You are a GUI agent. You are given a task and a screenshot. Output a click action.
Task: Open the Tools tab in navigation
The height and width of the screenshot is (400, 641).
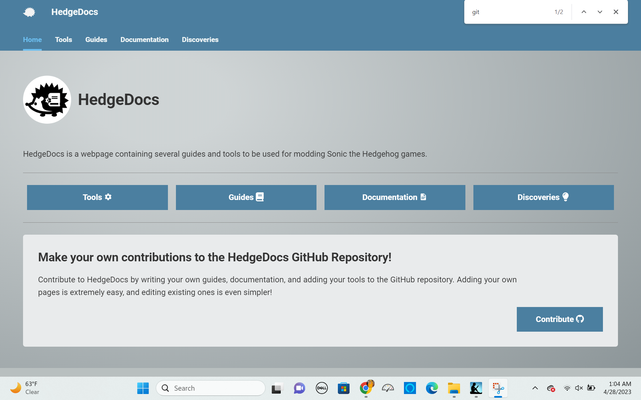click(x=63, y=40)
